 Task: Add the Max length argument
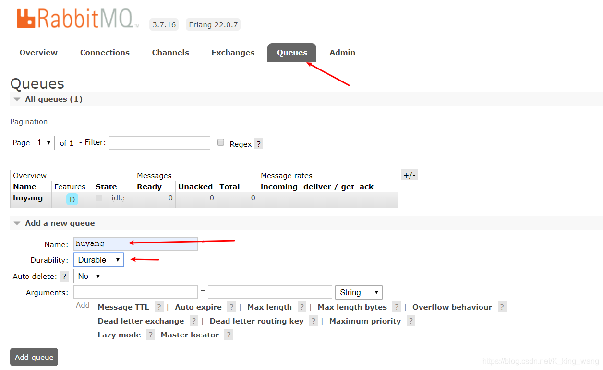pyautogui.click(x=269, y=307)
